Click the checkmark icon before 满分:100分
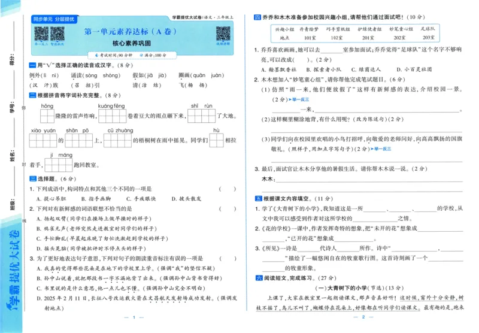The height and width of the screenshot is (333, 479). click(x=141, y=55)
